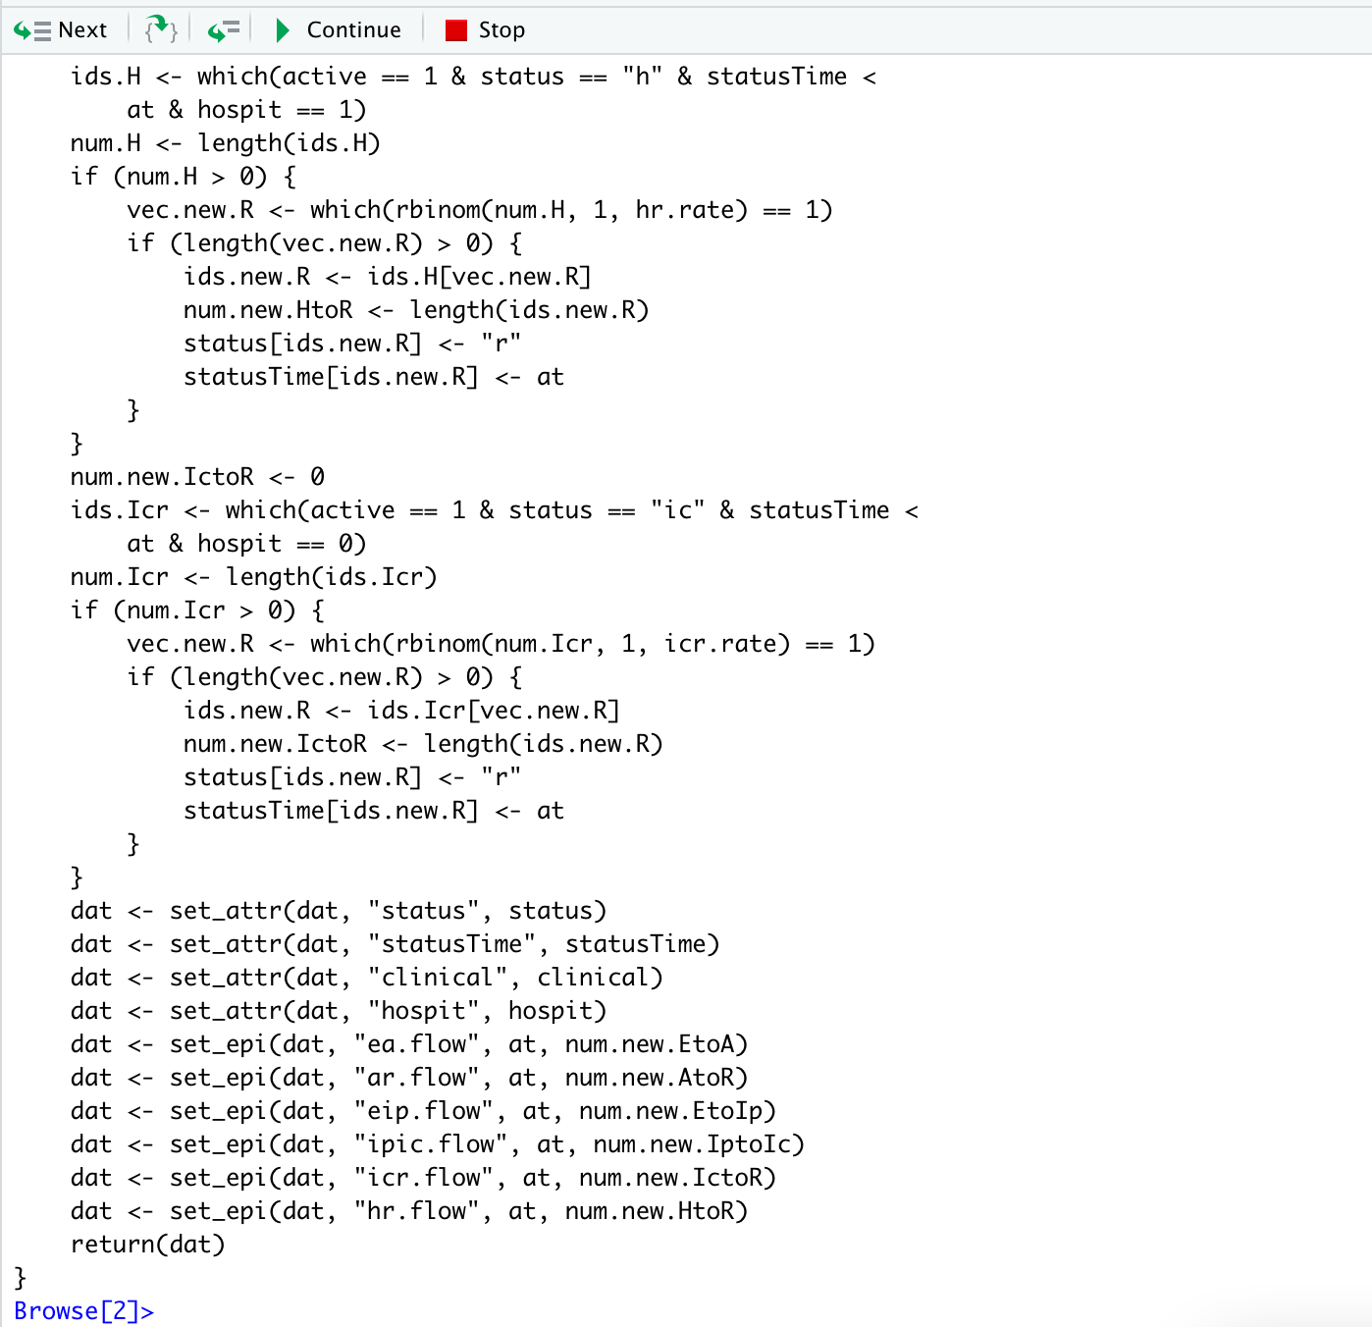This screenshot has width=1372, height=1327.
Task: Click the Browse[2]> console prompt
Action: 83,1311
